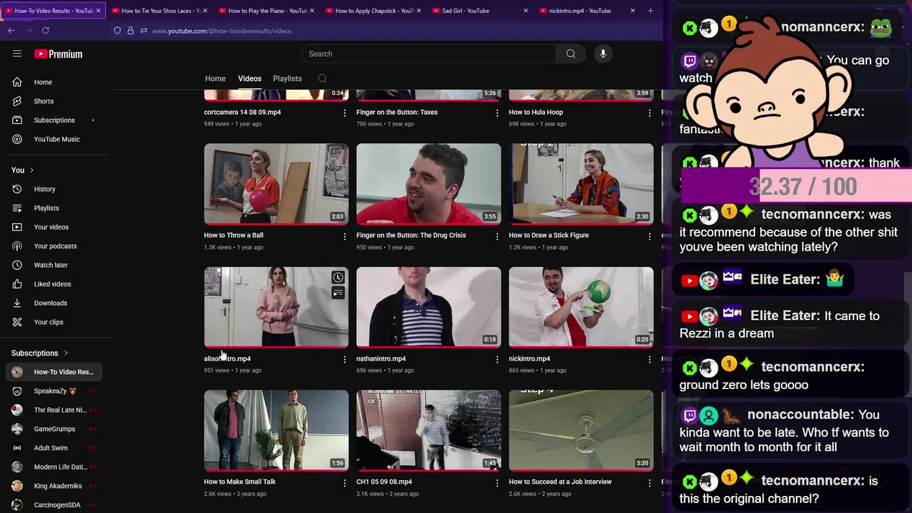Click the site lock icon in address bar
This screenshot has width=912, height=513.
pyautogui.click(x=130, y=31)
